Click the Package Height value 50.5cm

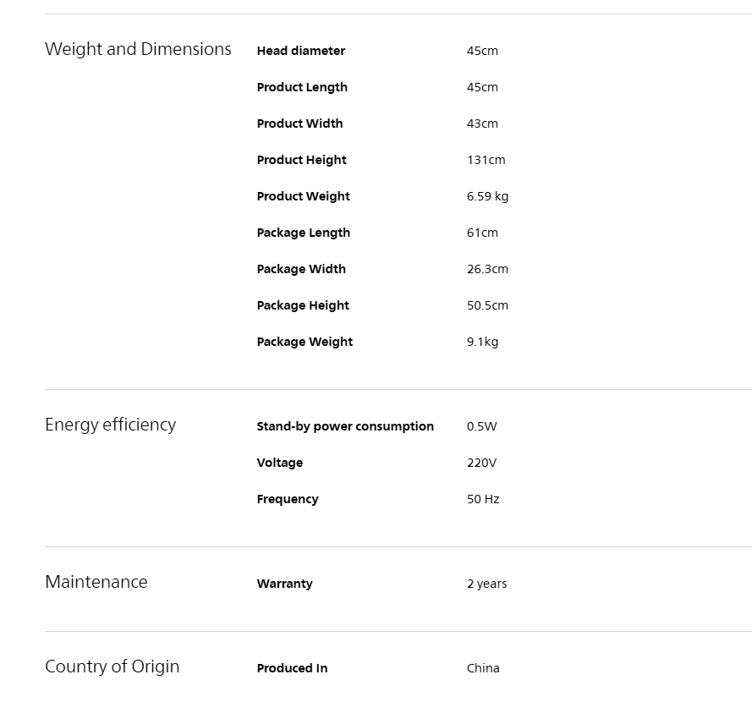coord(487,305)
